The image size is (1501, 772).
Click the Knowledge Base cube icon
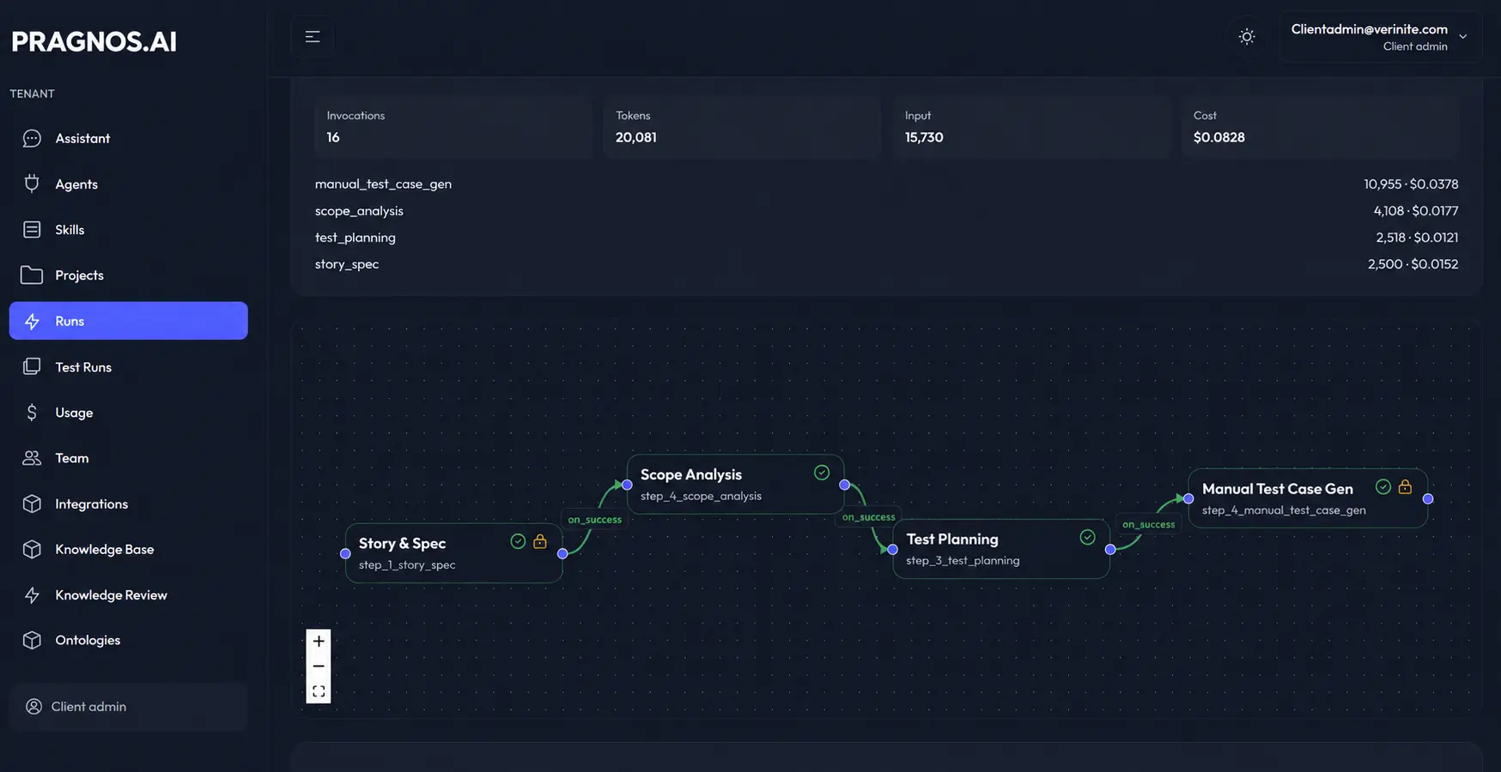click(32, 549)
